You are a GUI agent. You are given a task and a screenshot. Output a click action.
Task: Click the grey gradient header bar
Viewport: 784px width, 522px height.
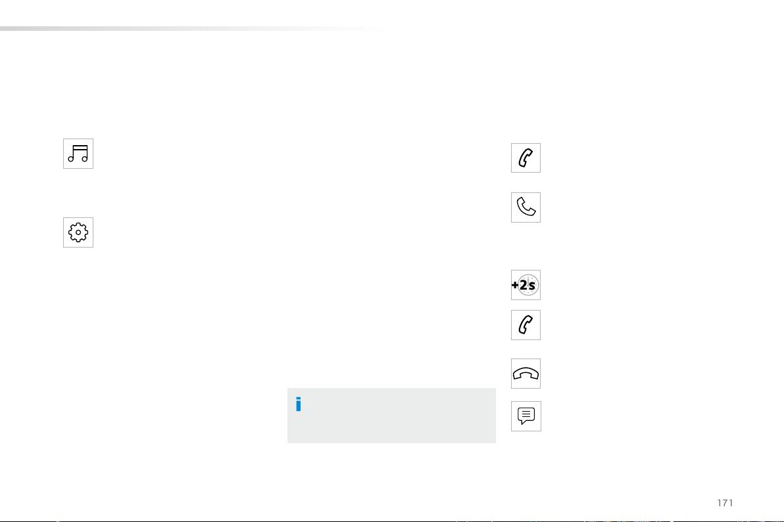tap(195, 28)
